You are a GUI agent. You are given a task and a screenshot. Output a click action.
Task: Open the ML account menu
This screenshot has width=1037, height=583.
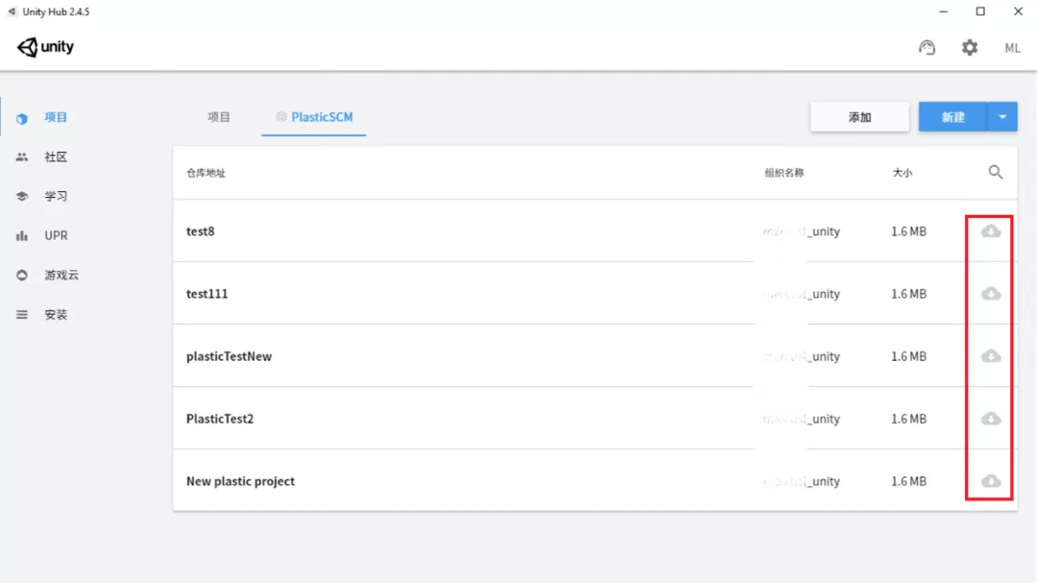click(1012, 48)
